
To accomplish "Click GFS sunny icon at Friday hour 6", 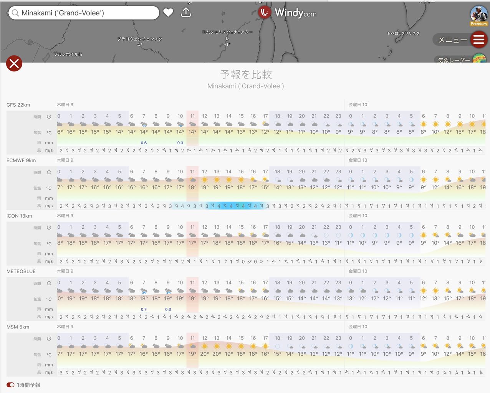I will point(423,124).
